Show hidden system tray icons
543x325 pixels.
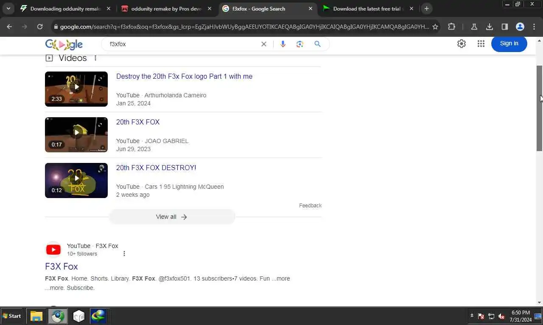click(x=472, y=316)
